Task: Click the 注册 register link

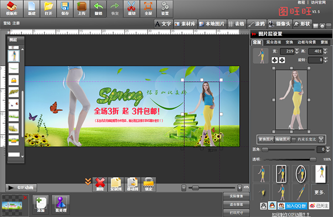Action: (x=16, y=23)
